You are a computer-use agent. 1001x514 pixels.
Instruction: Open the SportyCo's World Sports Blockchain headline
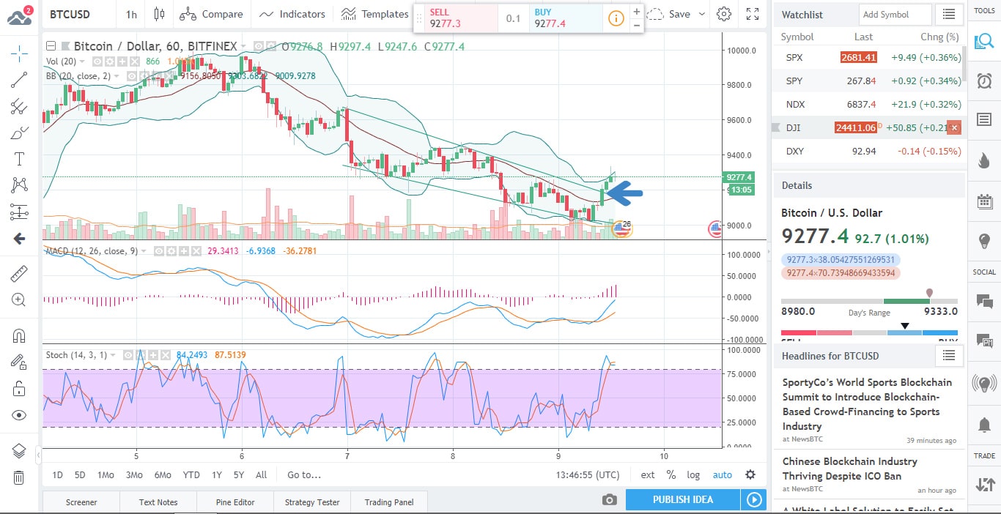click(867, 403)
